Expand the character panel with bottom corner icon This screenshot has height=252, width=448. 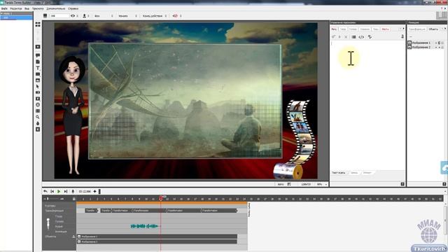(x=402, y=184)
